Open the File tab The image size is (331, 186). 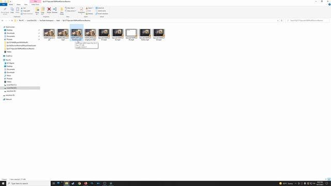(x=4, y=5)
